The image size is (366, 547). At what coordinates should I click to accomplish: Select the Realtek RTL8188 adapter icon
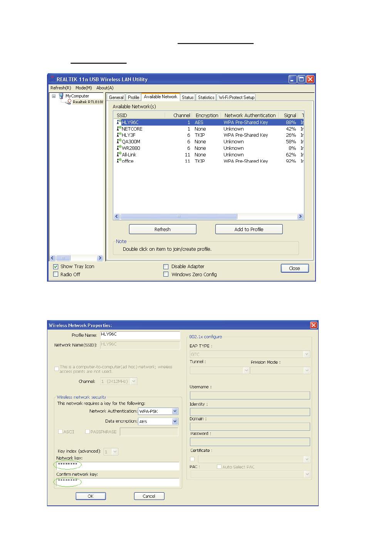pyautogui.click(x=68, y=102)
